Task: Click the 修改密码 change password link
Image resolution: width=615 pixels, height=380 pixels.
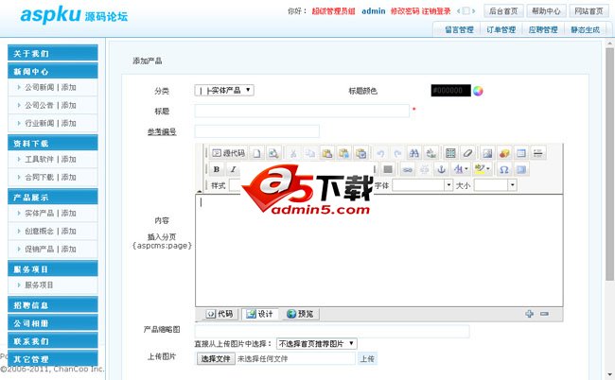Action: coord(405,11)
